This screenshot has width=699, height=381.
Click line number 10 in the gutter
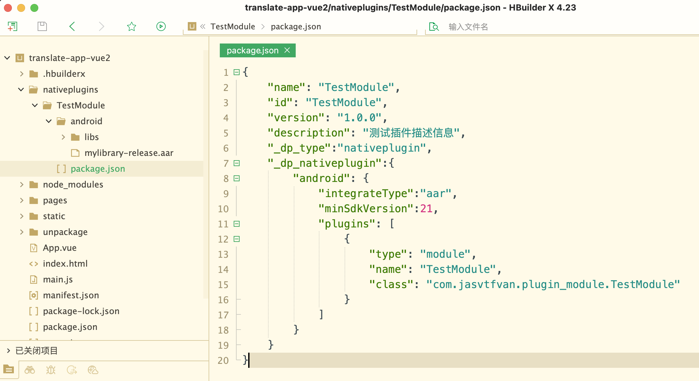point(223,209)
